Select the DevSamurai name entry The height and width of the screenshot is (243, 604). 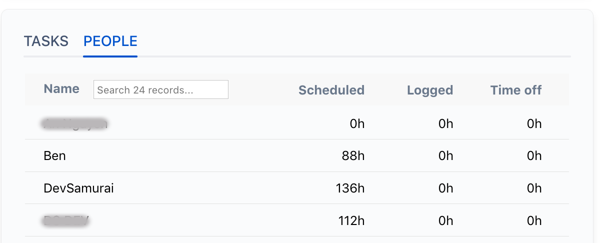click(x=79, y=188)
